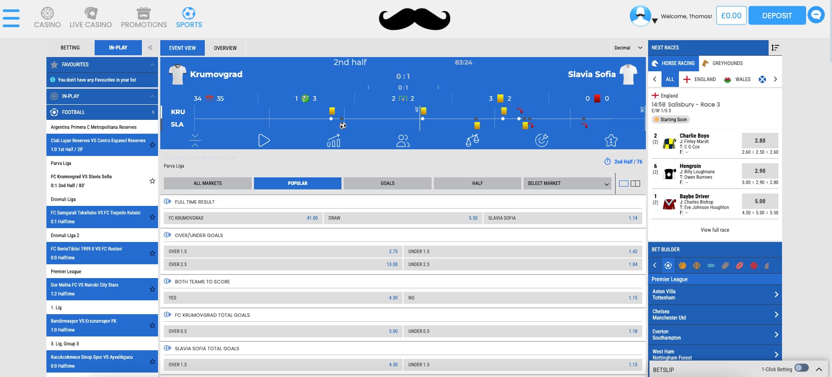Image resolution: width=832 pixels, height=377 pixels.
Task: Select American football in Bet Builder
Action: point(725,266)
